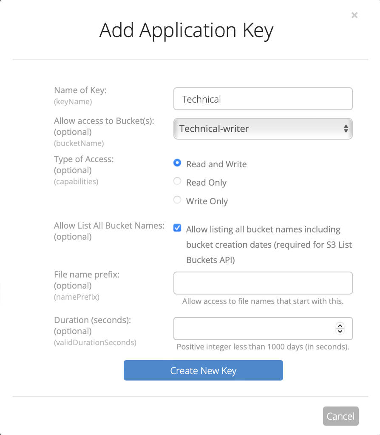Uncheck the Allow listing all bucket names checkbox
This screenshot has height=435, width=380.
click(178, 228)
